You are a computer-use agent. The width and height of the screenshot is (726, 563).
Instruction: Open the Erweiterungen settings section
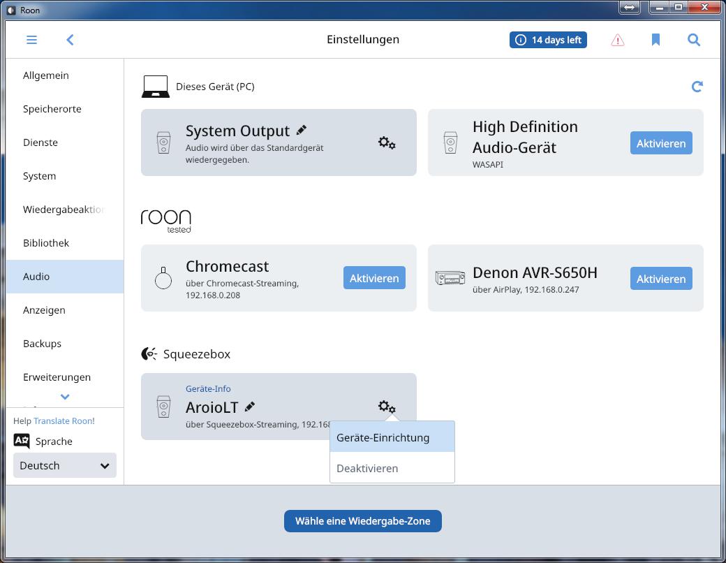pyautogui.click(x=65, y=377)
